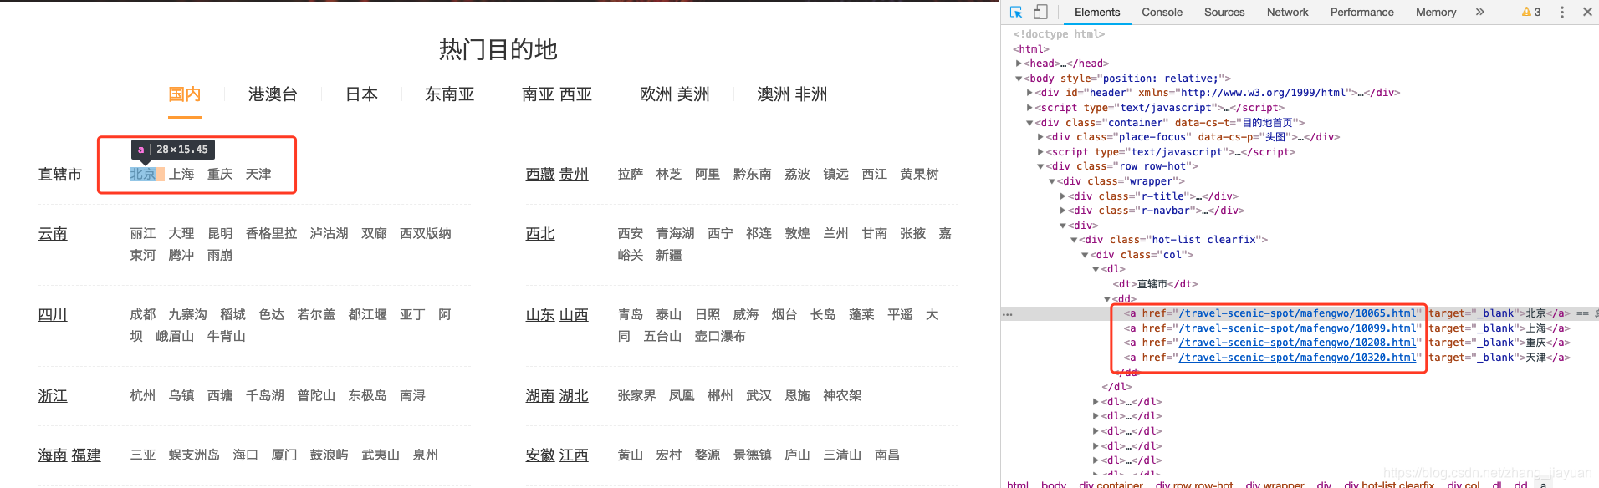Expand the div class="r-title" node
Image resolution: width=1599 pixels, height=488 pixels.
1063,196
